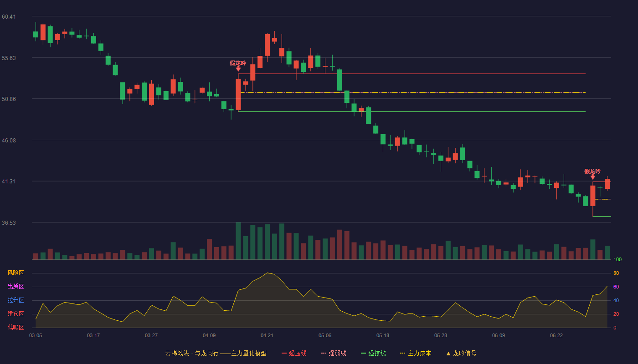Viewport: 638px width, 364px height.
Task: Click the 05-18 date label
Action: coord(383,335)
